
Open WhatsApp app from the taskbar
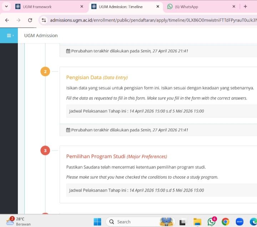(x=212, y=222)
